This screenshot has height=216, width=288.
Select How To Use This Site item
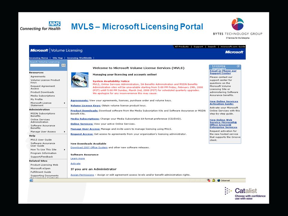pos(43,150)
